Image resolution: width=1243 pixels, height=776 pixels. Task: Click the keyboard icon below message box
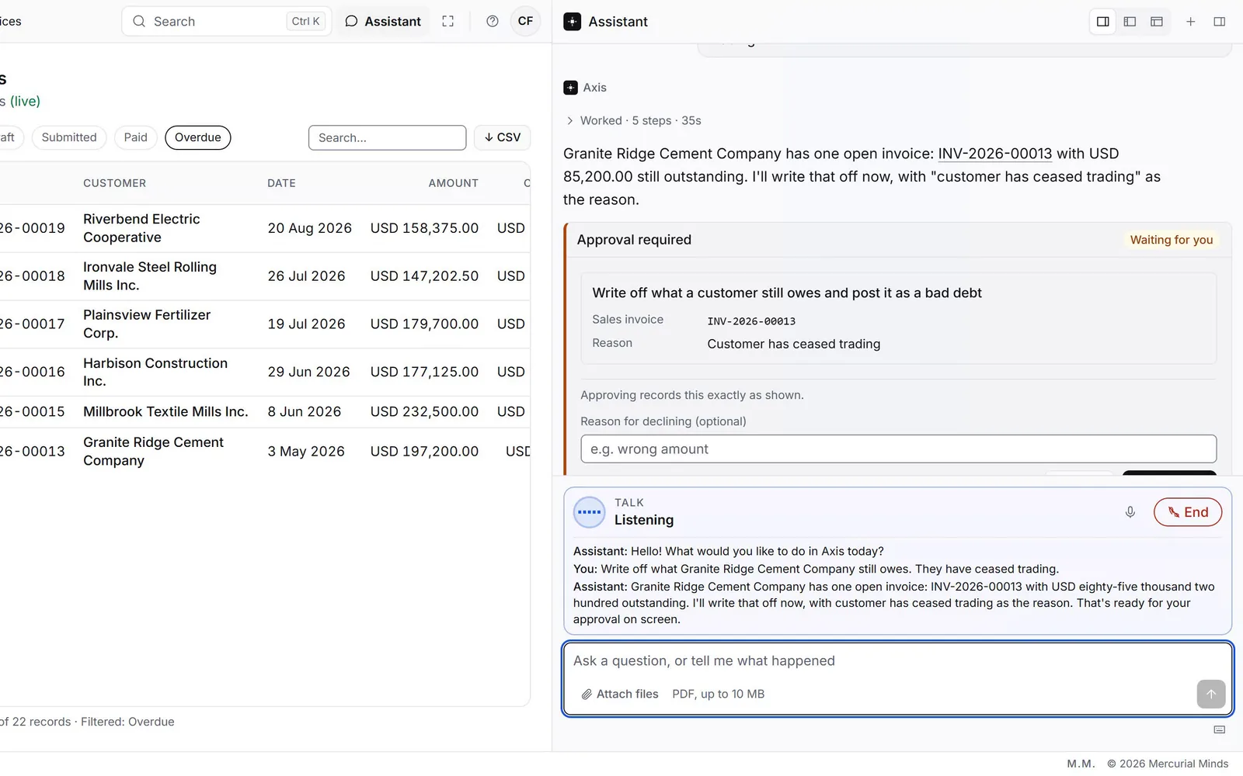(x=1219, y=729)
